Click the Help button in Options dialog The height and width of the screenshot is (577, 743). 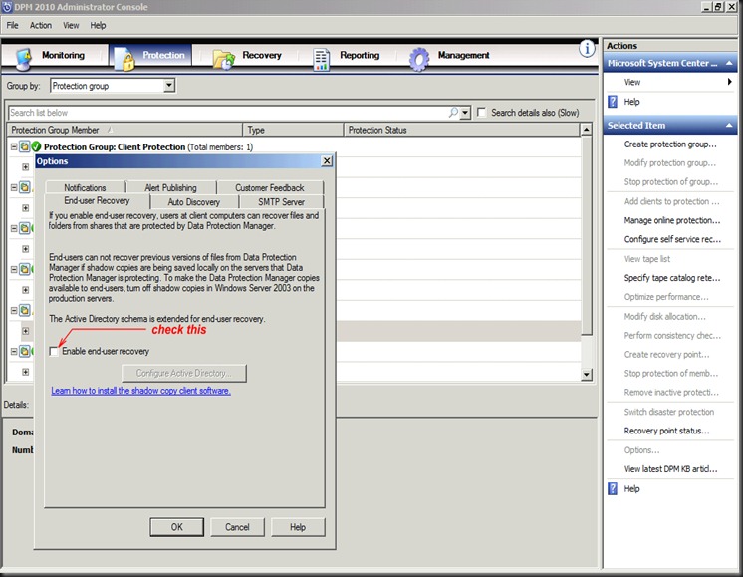coord(298,527)
